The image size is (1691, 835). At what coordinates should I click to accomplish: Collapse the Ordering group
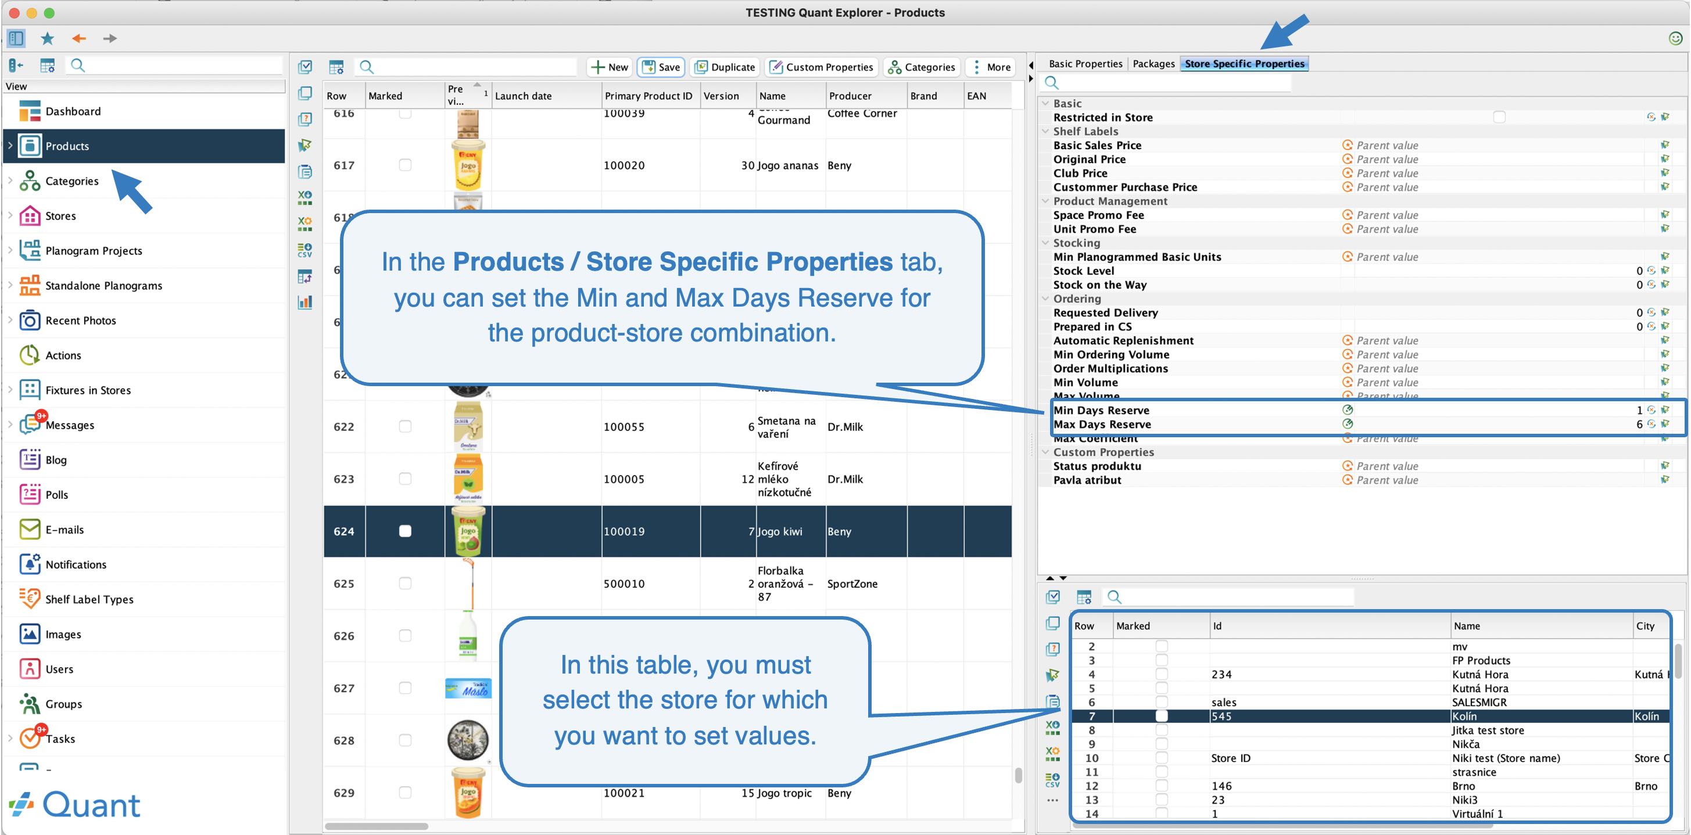tap(1046, 298)
